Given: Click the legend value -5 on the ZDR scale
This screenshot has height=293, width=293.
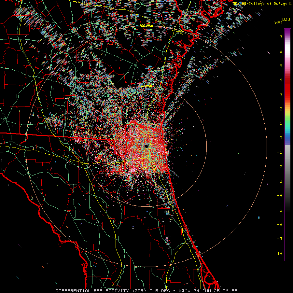Looking at the screenshot, I should (x=280, y=210).
